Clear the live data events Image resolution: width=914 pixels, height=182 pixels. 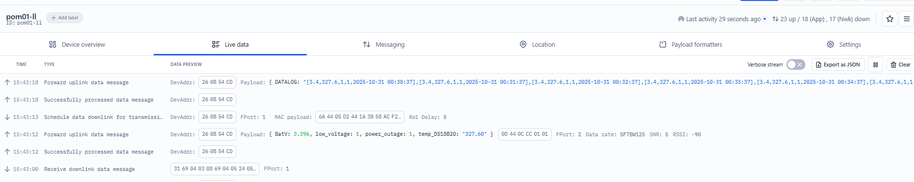pos(900,65)
